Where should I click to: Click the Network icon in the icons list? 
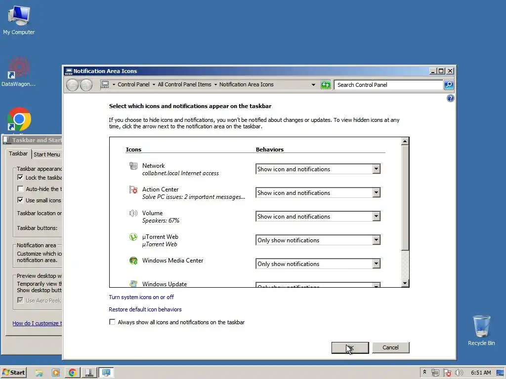coord(133,166)
